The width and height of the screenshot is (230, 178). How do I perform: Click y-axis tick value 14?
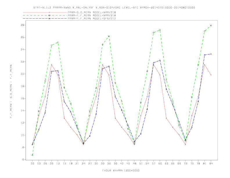(22, 111)
